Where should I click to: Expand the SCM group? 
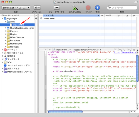pyautogui.click(x=3, y=62)
